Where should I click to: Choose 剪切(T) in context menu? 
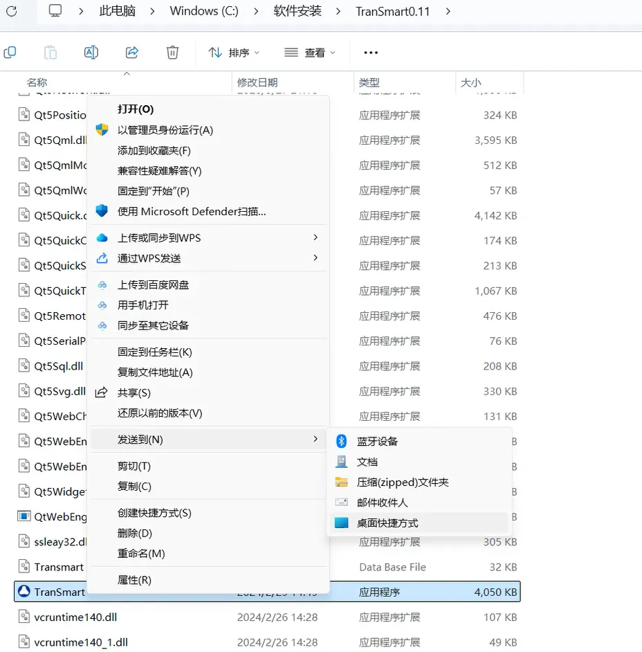pyautogui.click(x=208, y=466)
